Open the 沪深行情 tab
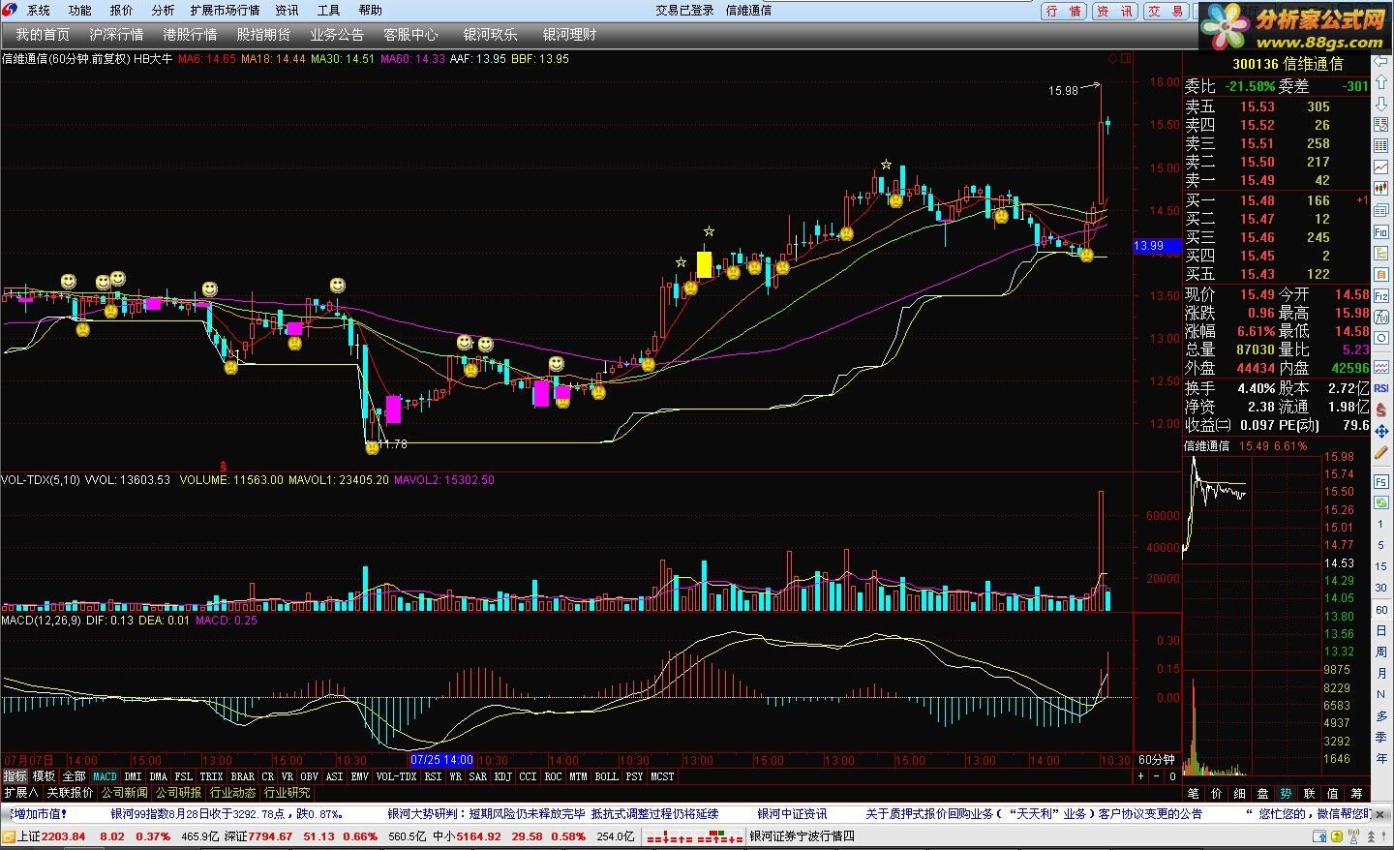Screen dimensions: 1394x850 pyautogui.click(x=116, y=35)
